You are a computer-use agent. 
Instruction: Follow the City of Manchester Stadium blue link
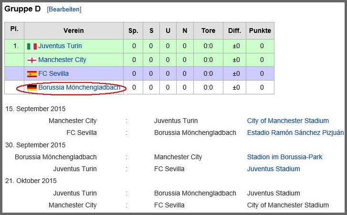tap(288, 121)
